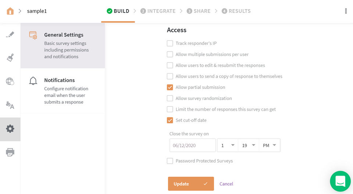Select the paint brush design icon

pyautogui.click(x=10, y=58)
